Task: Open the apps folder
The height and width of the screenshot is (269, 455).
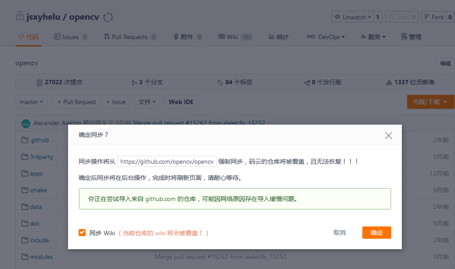Action: coord(36,174)
